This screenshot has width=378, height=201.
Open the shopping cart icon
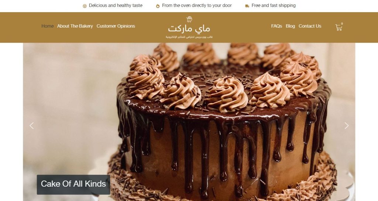pos(339,27)
